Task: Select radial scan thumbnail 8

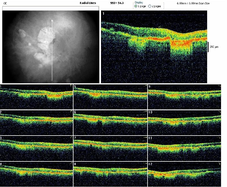Action: tap(110, 174)
